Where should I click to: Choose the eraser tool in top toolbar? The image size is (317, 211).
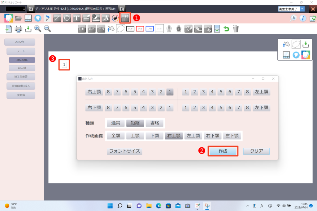click(96, 18)
